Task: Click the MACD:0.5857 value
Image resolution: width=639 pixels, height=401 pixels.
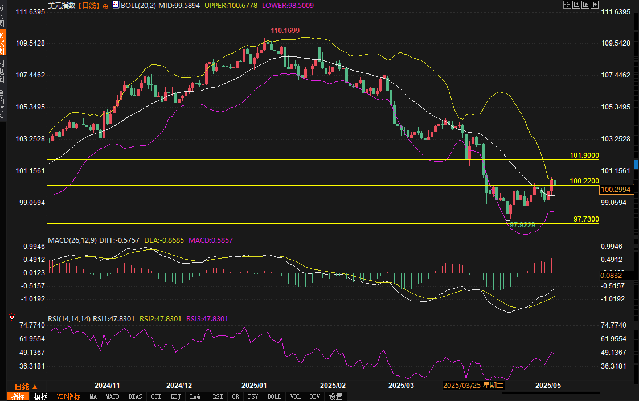Action: [x=211, y=240]
